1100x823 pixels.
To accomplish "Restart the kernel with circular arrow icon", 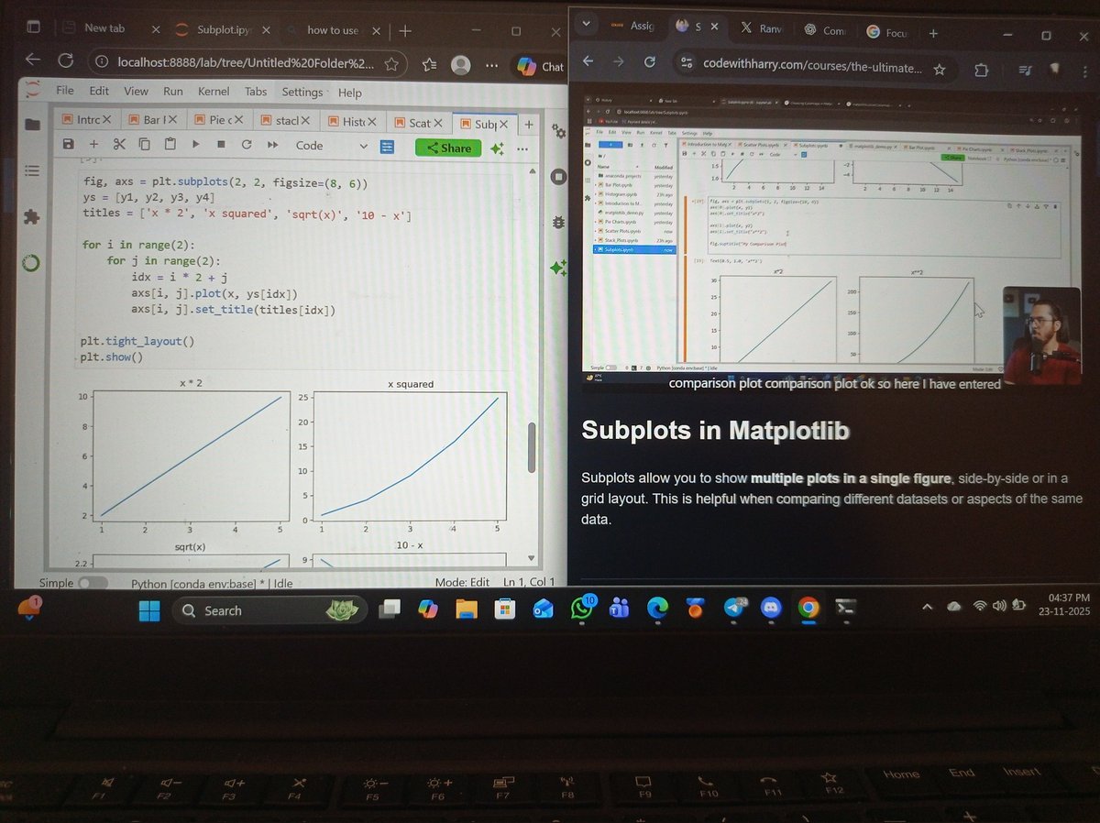I will coord(246,145).
